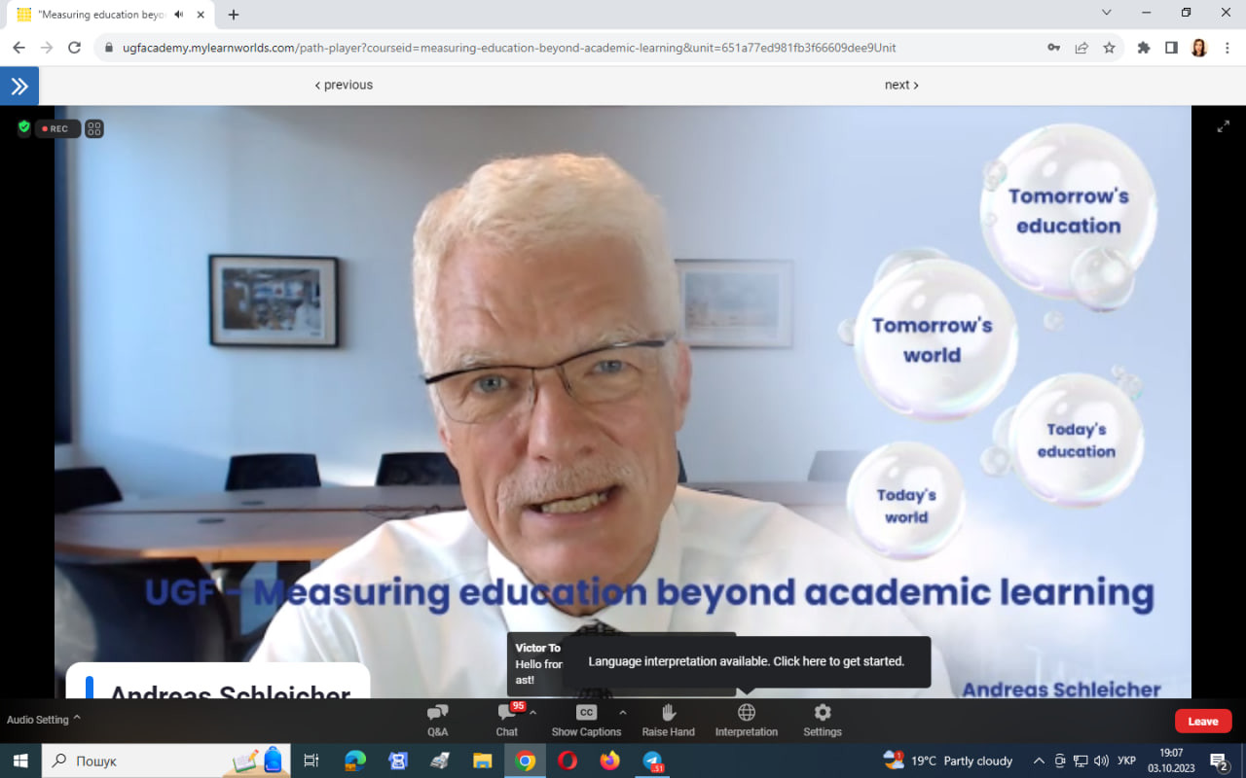This screenshot has height=778, width=1246.
Task: Open the Q&A panel
Action: coord(438,720)
